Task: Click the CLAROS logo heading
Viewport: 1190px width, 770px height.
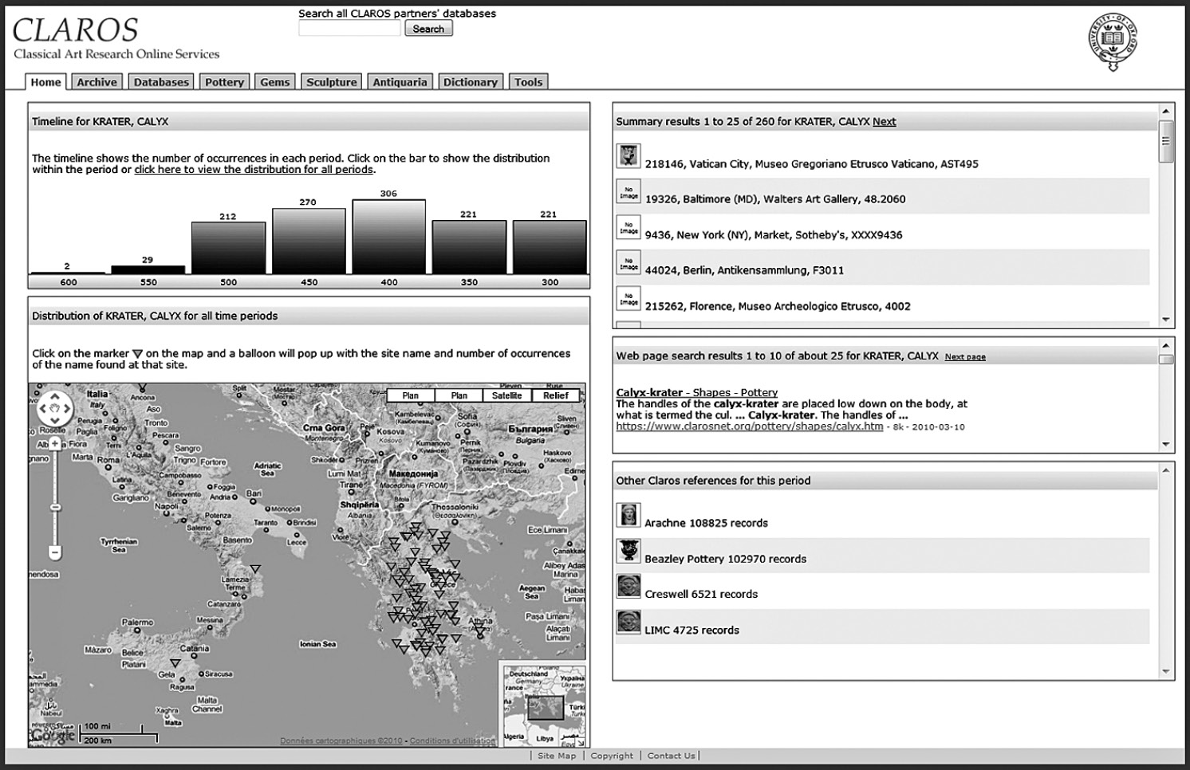Action: click(76, 30)
